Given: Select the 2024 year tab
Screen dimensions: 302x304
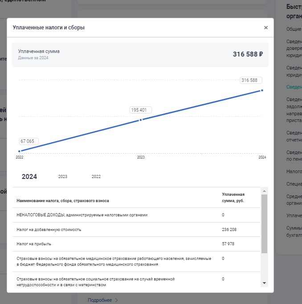Looking at the screenshot, I should click(x=29, y=177).
